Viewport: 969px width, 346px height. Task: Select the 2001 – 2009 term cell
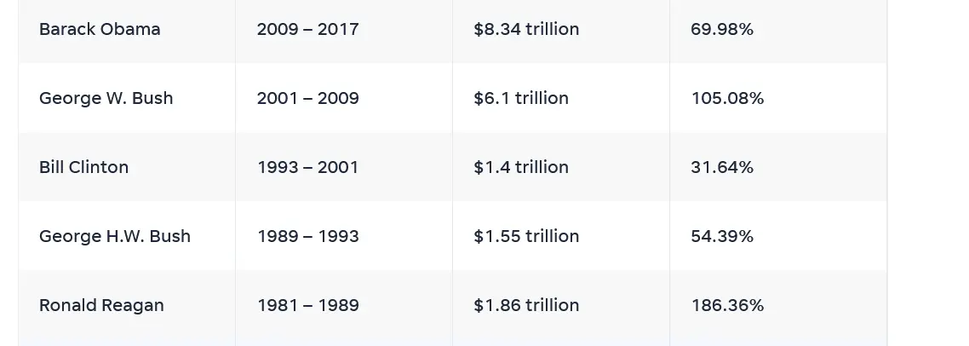[x=307, y=98]
